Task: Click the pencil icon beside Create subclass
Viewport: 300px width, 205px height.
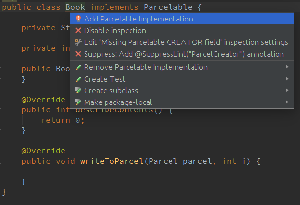Action: 78,91
